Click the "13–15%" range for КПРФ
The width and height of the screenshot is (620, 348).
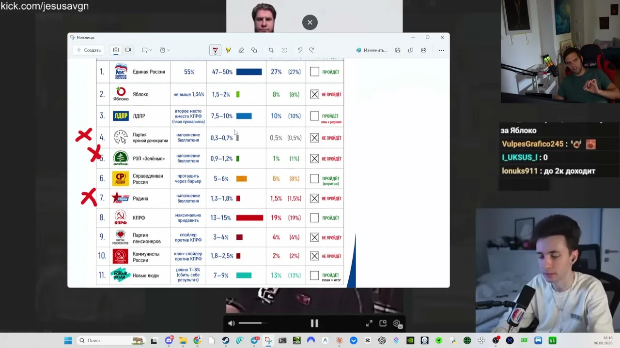(220, 218)
